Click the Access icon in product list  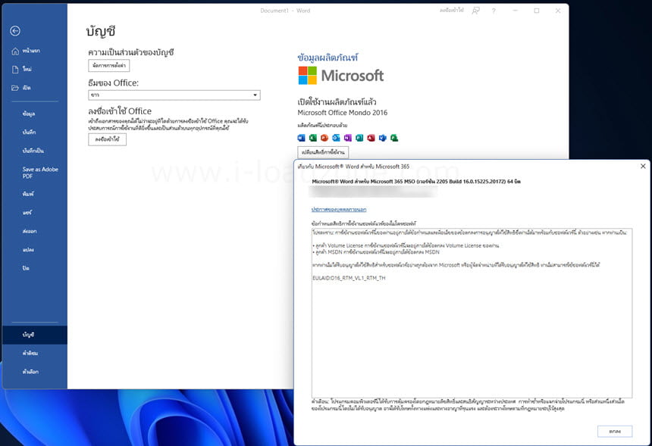pos(371,138)
